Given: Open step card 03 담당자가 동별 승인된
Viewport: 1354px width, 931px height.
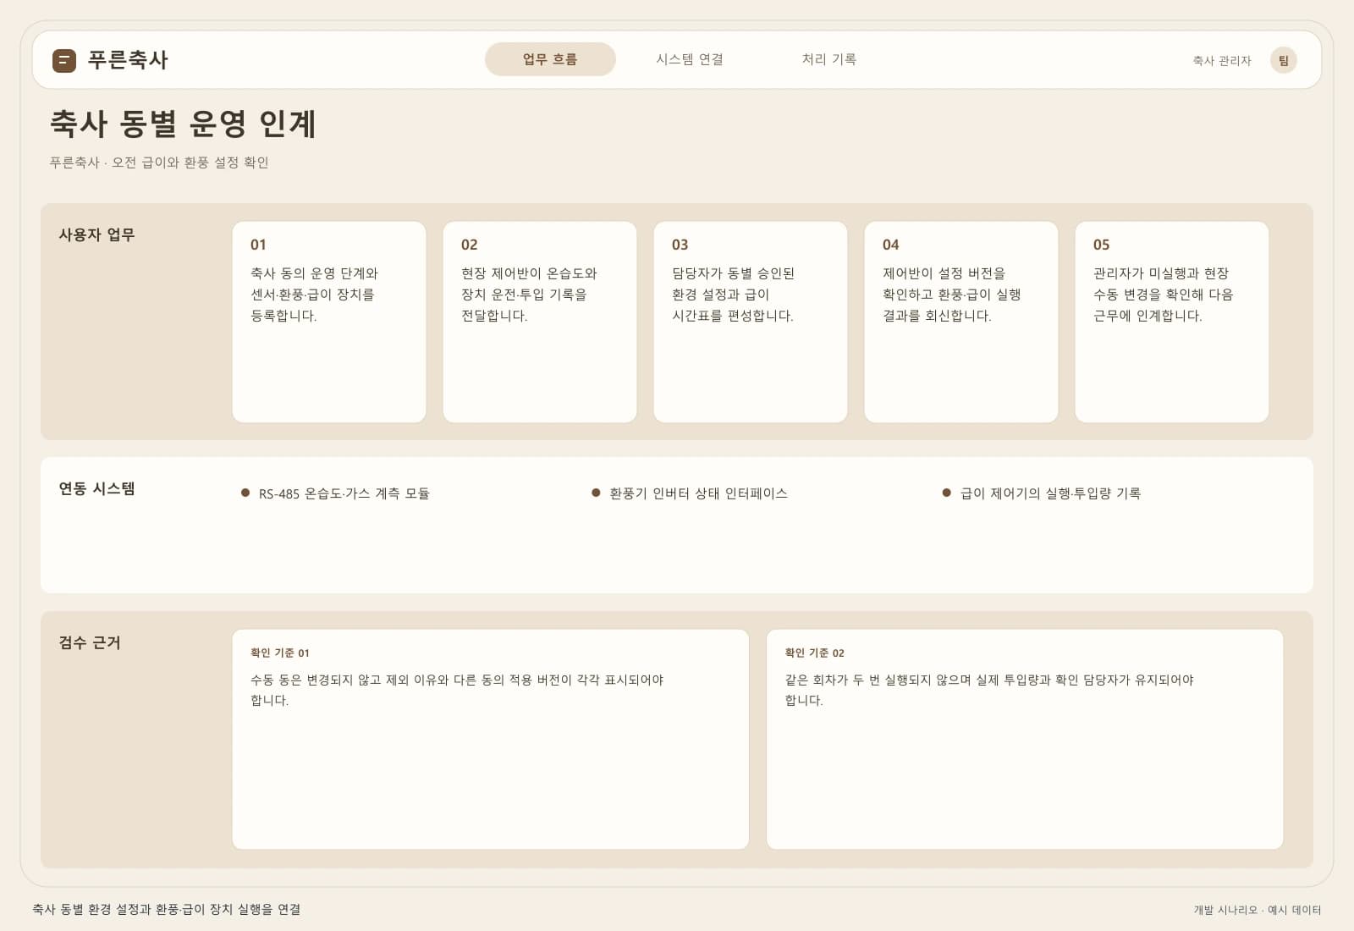Looking at the screenshot, I should point(751,322).
